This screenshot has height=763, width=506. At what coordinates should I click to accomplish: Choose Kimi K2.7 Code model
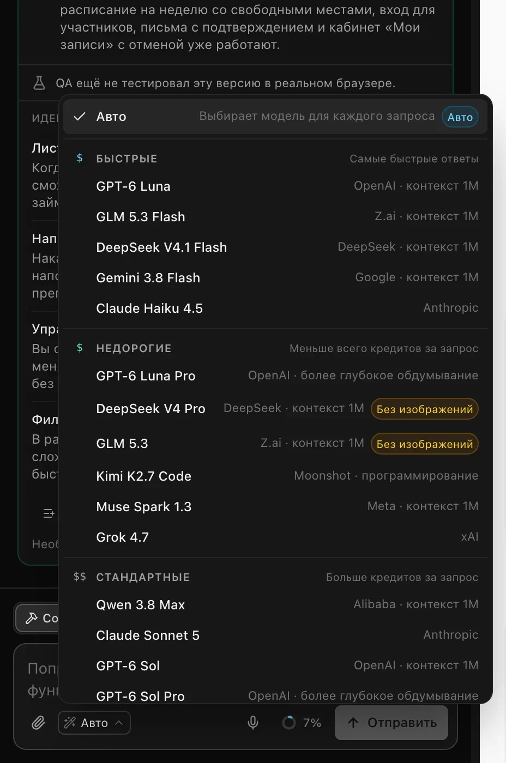(x=275, y=476)
